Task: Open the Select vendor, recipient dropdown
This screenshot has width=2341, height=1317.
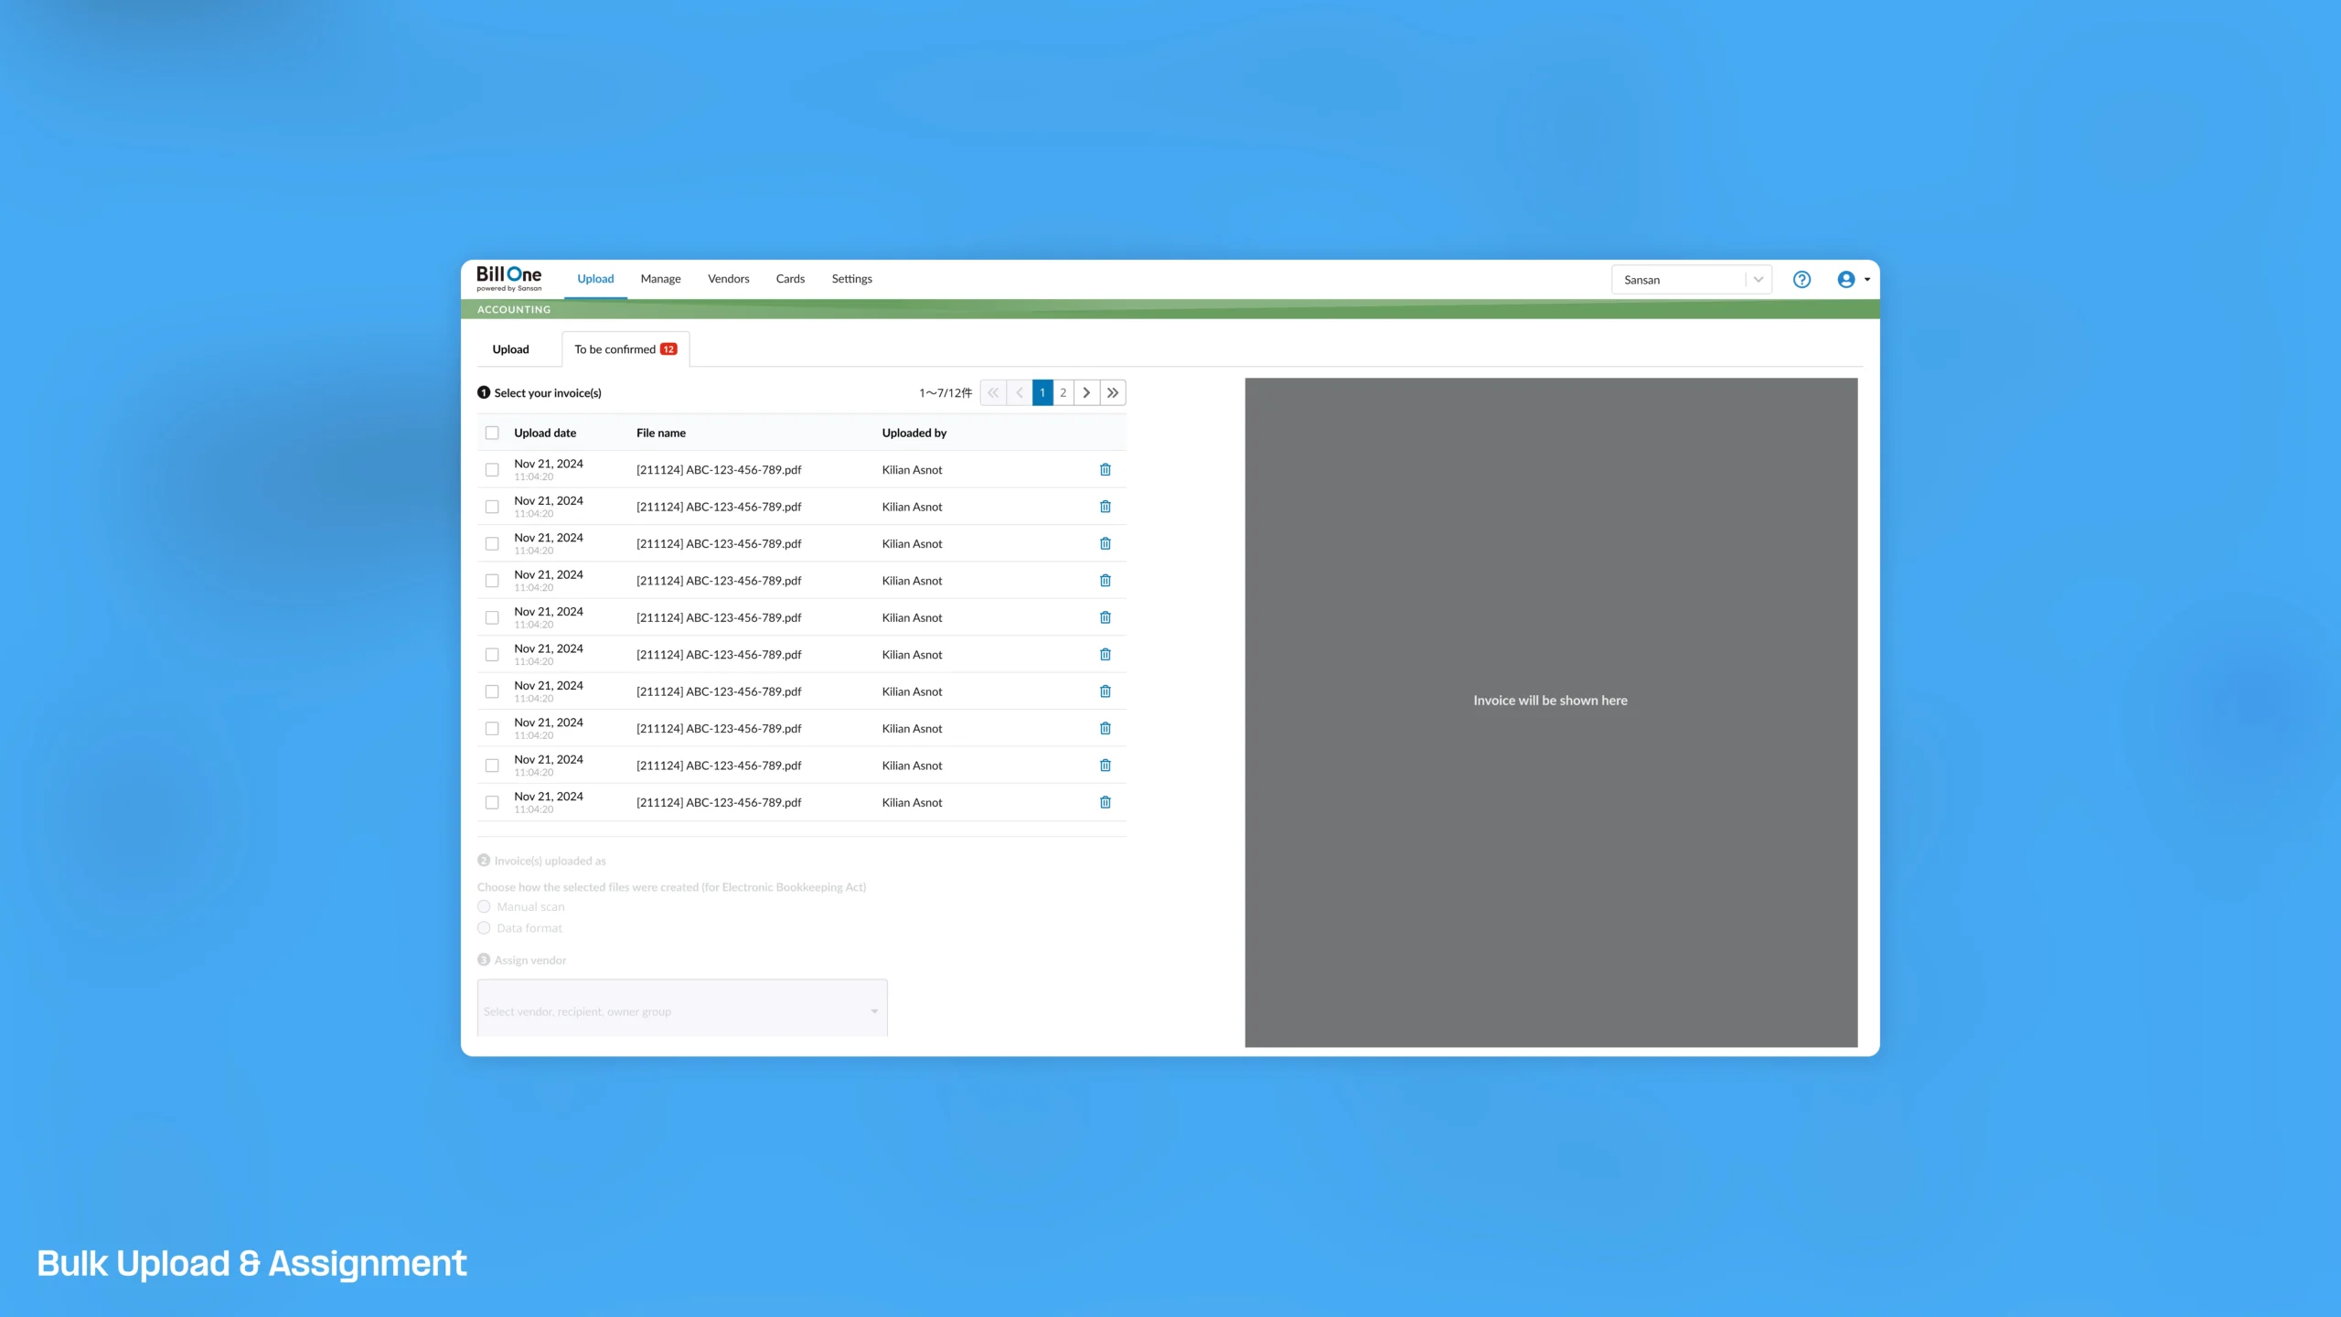Action: click(x=682, y=1009)
